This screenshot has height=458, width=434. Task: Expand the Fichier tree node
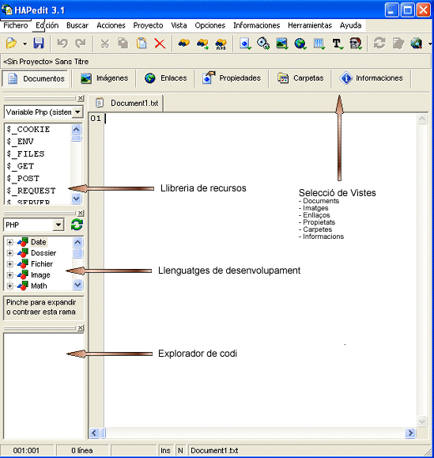tap(9, 264)
